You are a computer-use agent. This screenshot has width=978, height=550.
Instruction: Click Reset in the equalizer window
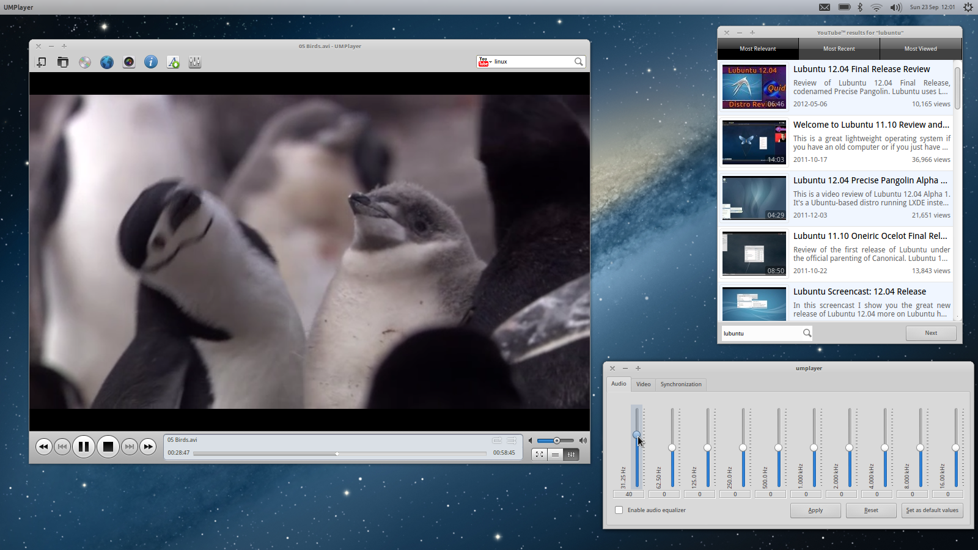click(871, 510)
